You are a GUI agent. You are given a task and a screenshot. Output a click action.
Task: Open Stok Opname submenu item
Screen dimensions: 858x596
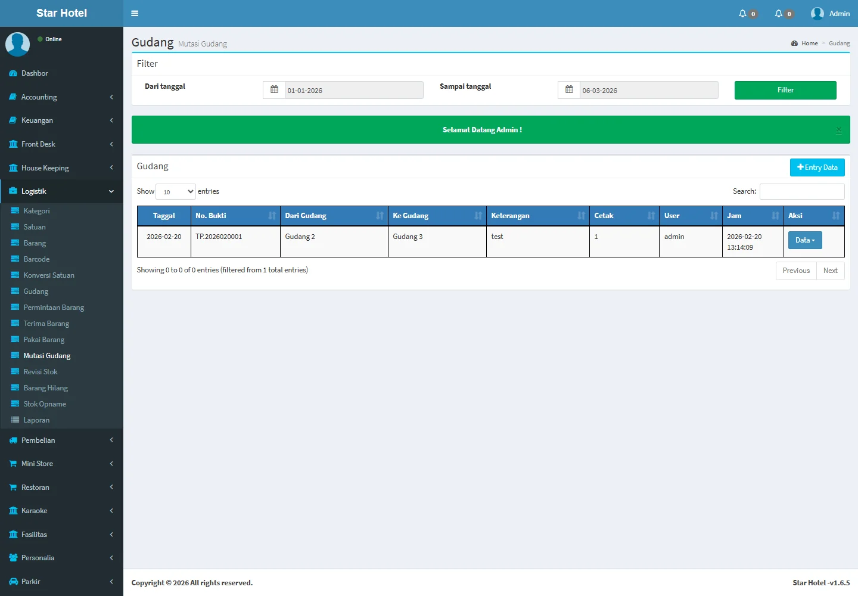(x=45, y=404)
